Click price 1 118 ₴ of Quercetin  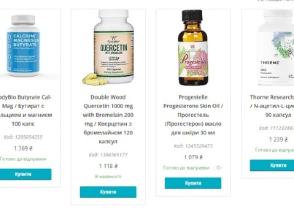(x=108, y=166)
